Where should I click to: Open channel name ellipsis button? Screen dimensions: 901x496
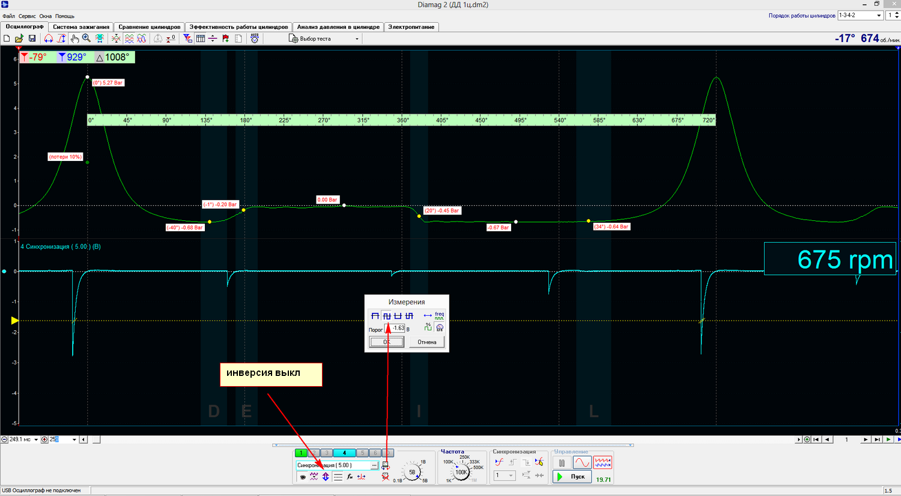click(x=374, y=465)
